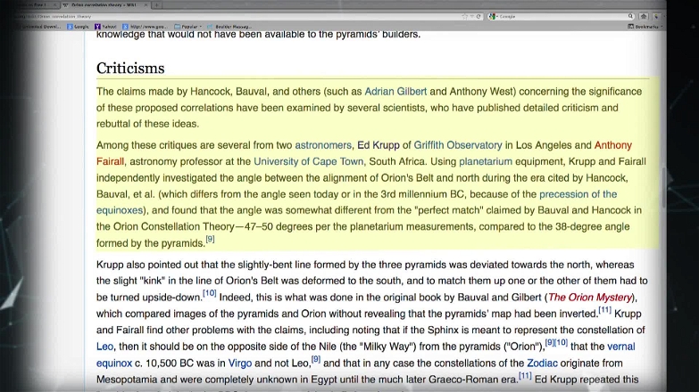Open the Google bookmark in bookmarks bar
The image size is (699, 392).
click(78, 27)
